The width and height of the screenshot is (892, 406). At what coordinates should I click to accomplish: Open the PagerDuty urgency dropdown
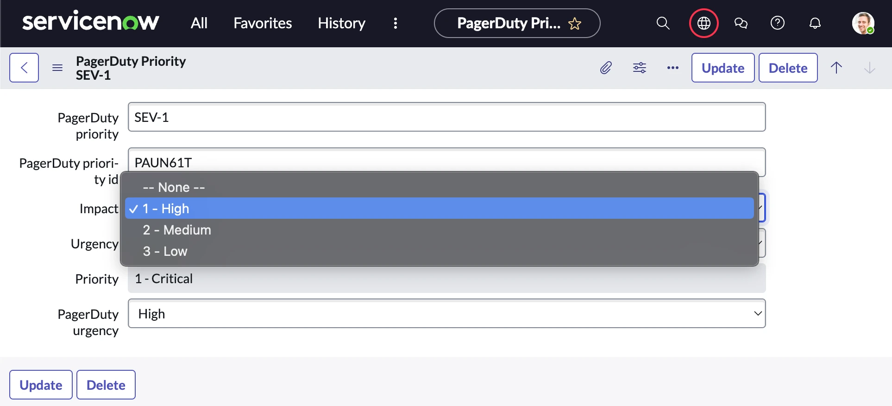click(x=446, y=314)
